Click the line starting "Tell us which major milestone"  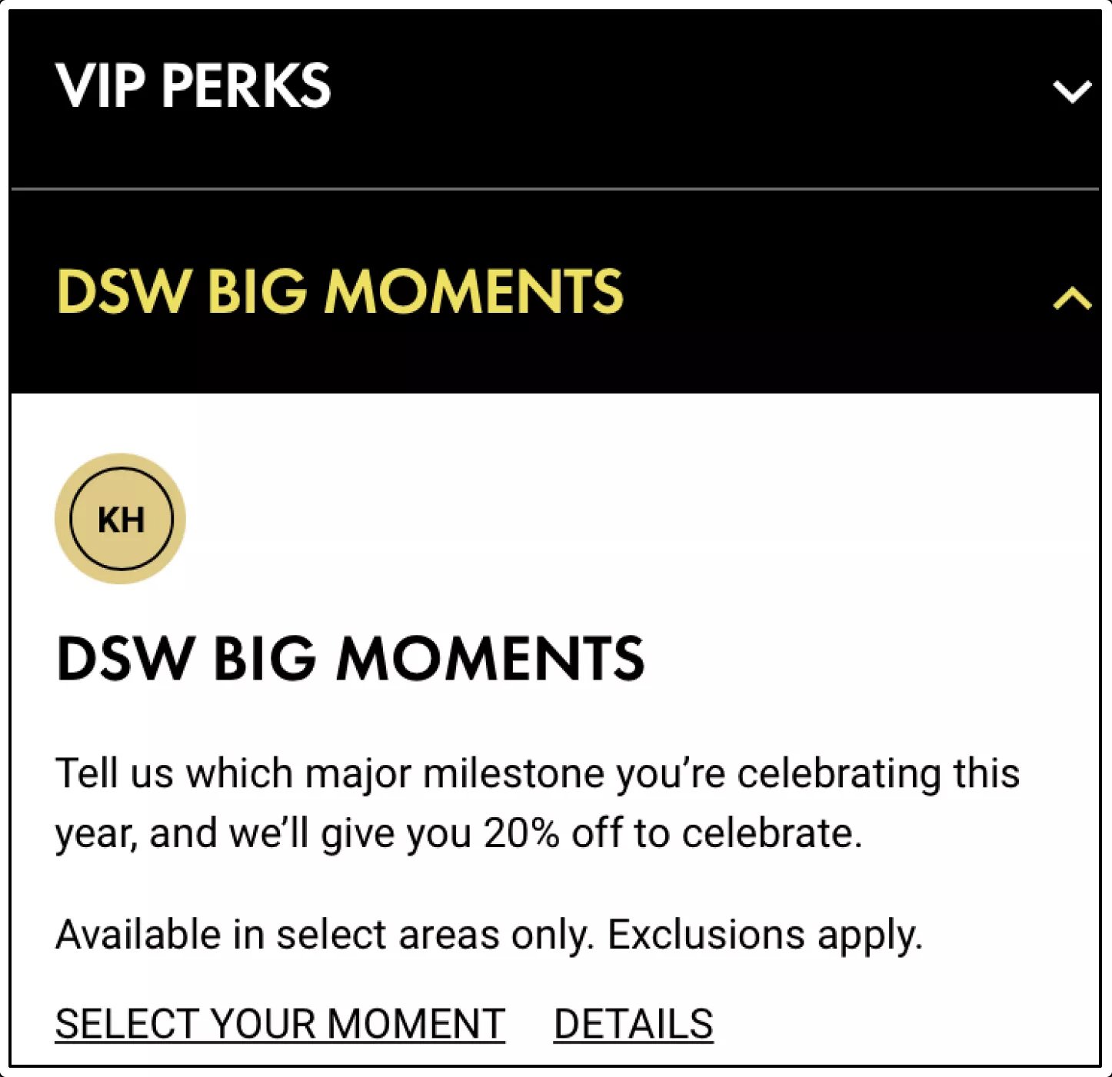pos(537,773)
